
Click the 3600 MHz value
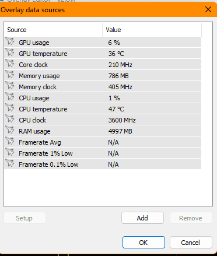(122, 120)
